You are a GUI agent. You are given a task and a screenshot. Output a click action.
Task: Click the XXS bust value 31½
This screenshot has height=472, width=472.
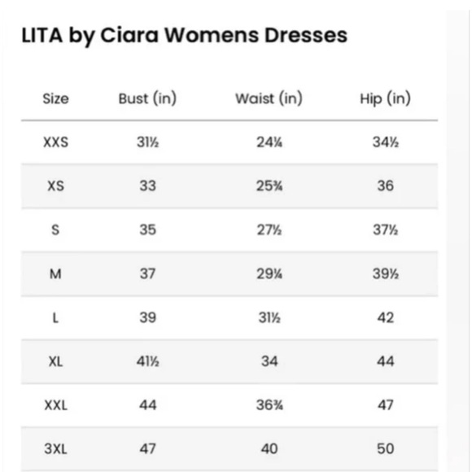tap(148, 142)
